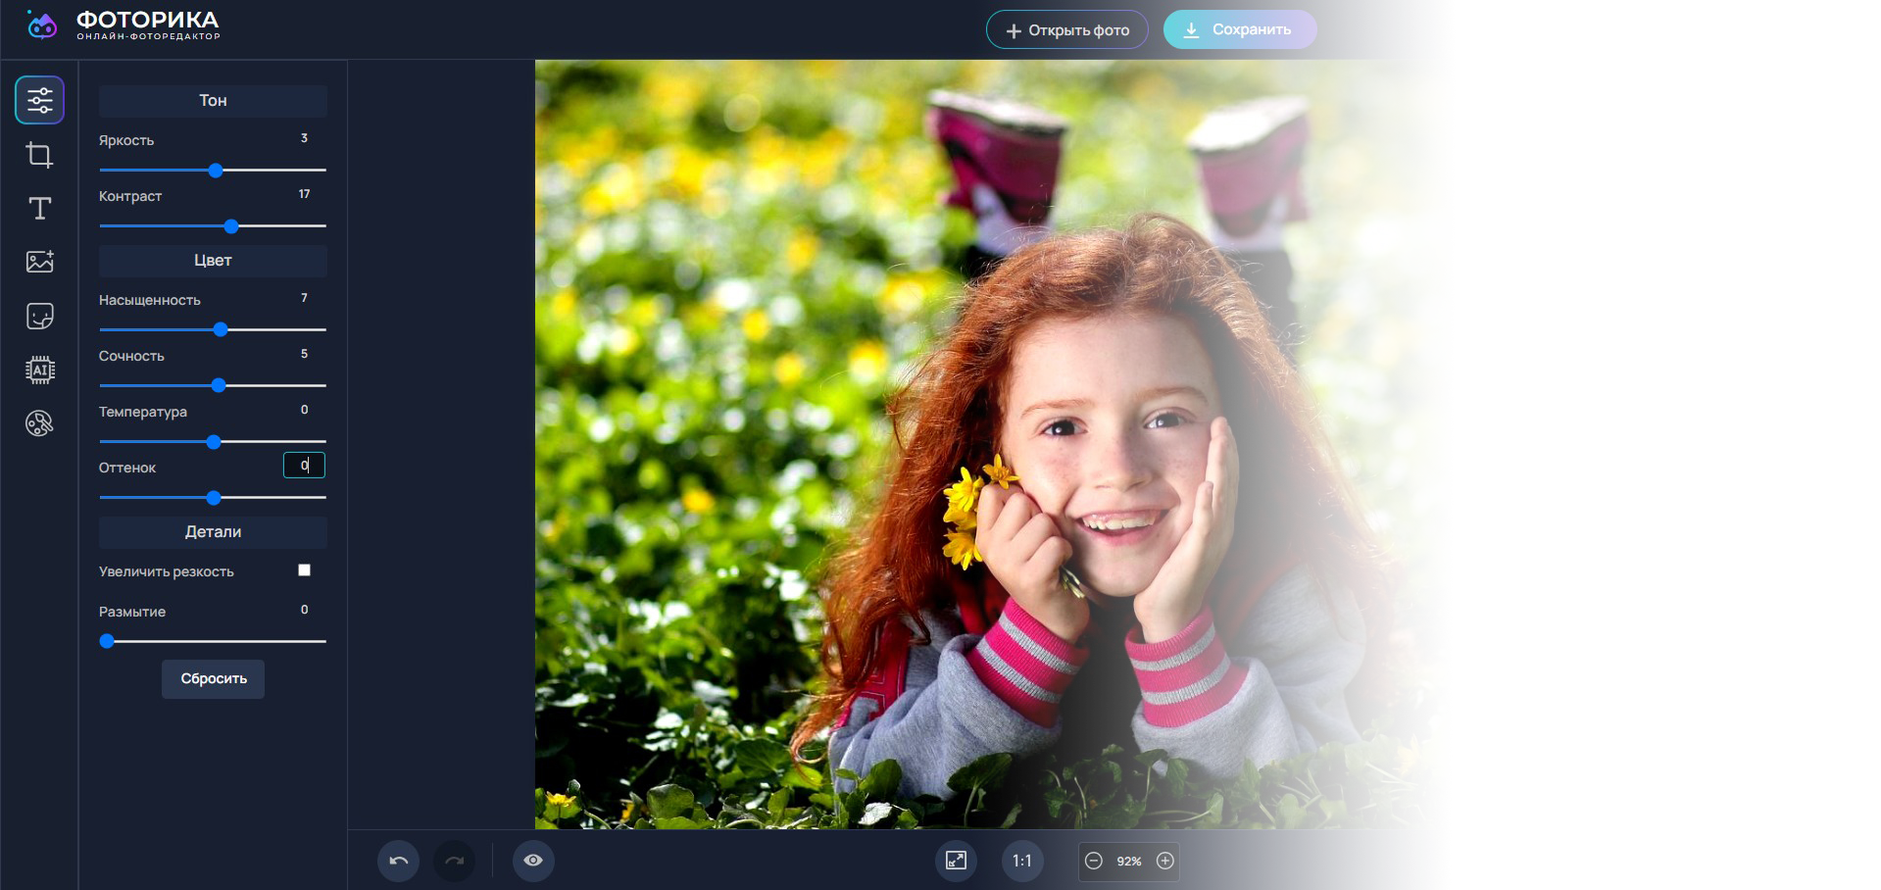Image resolution: width=1881 pixels, height=890 pixels.
Task: Toggle the original image preview eye
Action: [x=533, y=860]
